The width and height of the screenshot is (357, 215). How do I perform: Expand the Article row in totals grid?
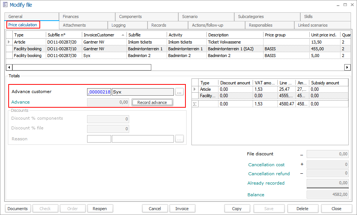coord(194,89)
